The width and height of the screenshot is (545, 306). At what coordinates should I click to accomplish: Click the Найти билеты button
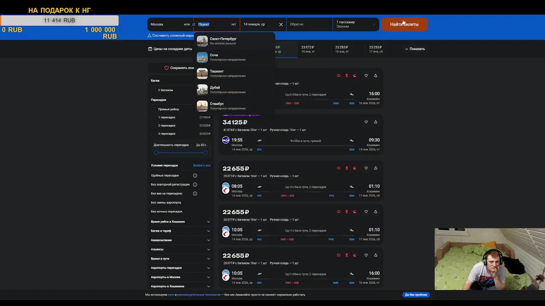pyautogui.click(x=404, y=24)
